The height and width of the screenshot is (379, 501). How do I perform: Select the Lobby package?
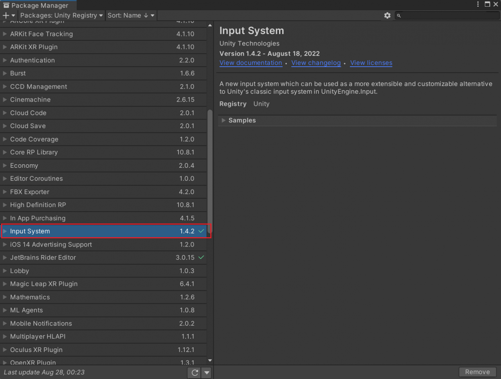pos(103,271)
